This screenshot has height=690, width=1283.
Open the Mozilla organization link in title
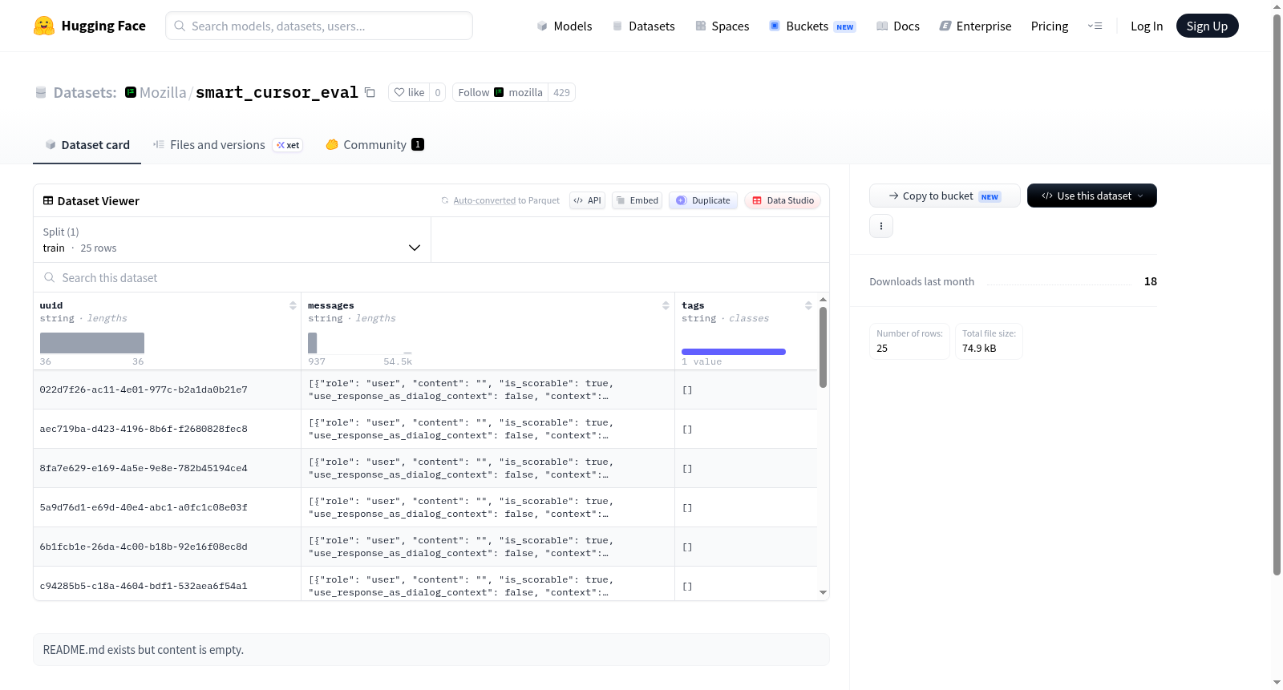tap(163, 92)
